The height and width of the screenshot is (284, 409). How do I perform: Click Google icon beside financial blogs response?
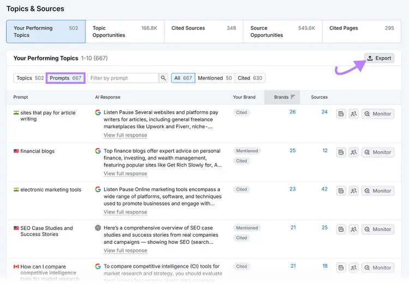click(x=98, y=151)
